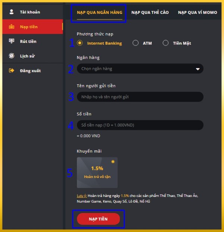Switch to Nạp qua thẻ cào tab
This screenshot has width=224, height=232.
point(150,12)
